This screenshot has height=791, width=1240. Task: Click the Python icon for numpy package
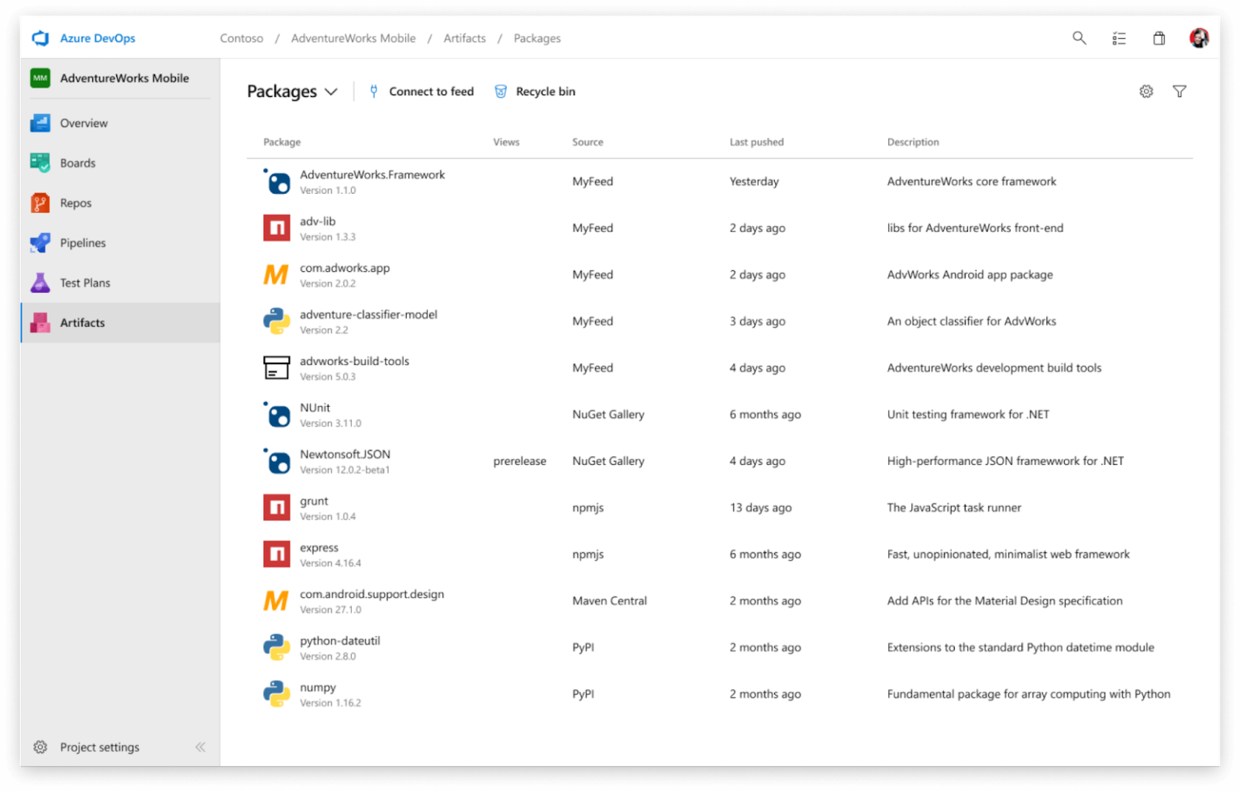click(277, 693)
